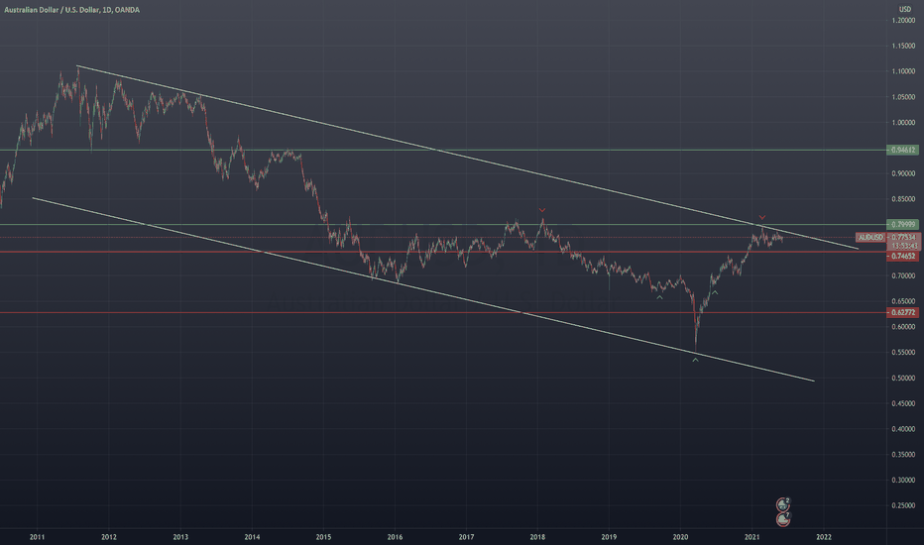Click the 2012 label on the time axis

point(108,537)
